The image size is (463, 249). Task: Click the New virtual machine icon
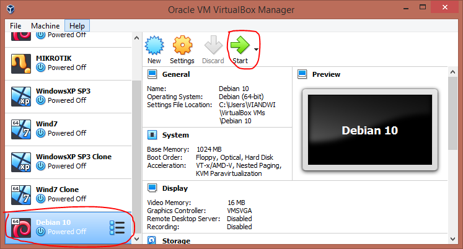[x=154, y=45]
